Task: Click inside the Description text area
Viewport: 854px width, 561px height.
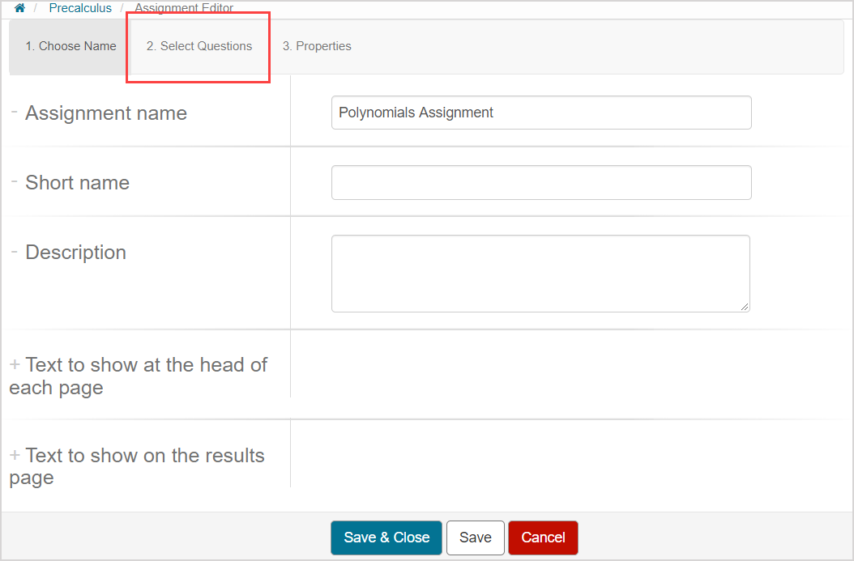Action: coord(540,273)
